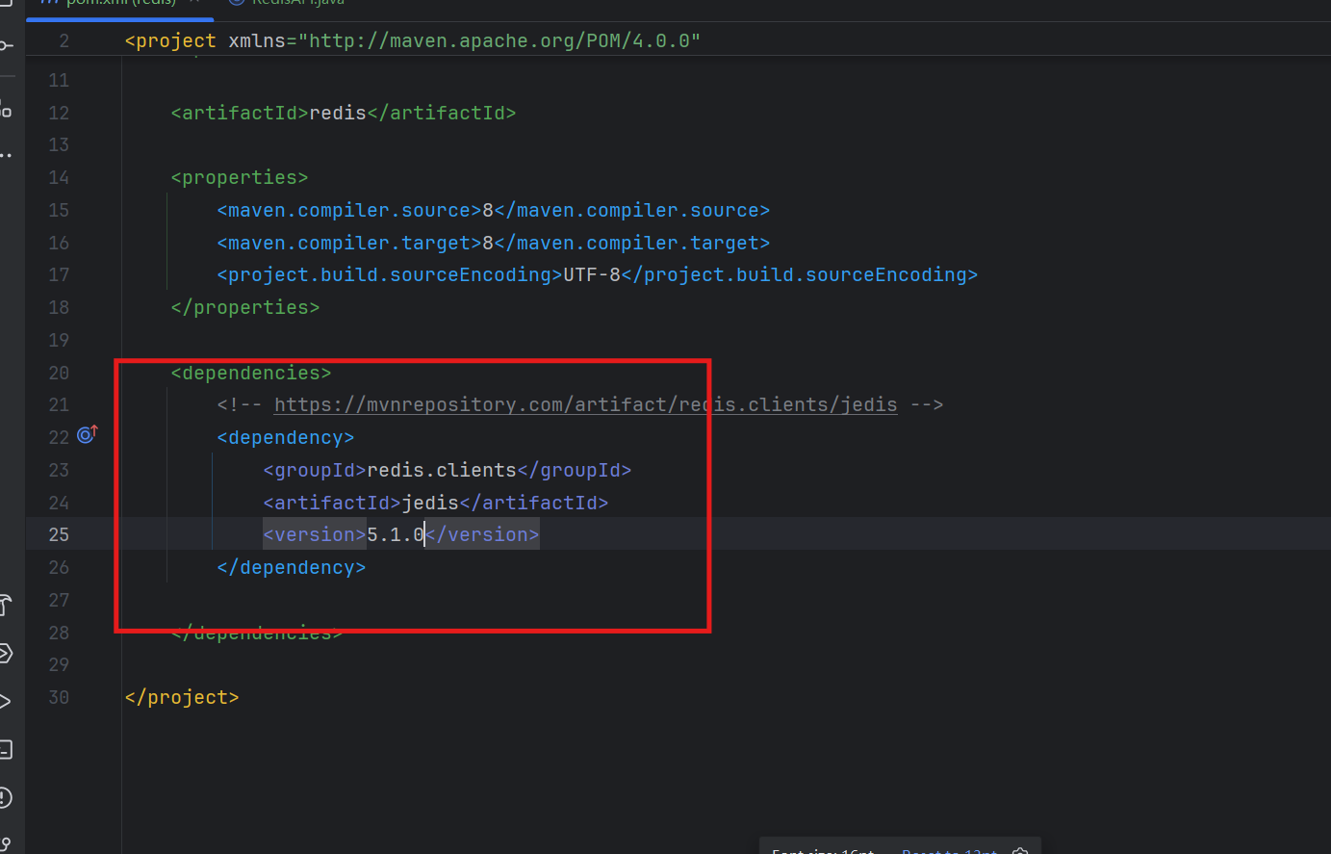
Task: Click the closing dependency tag on line 26
Action: [292, 567]
